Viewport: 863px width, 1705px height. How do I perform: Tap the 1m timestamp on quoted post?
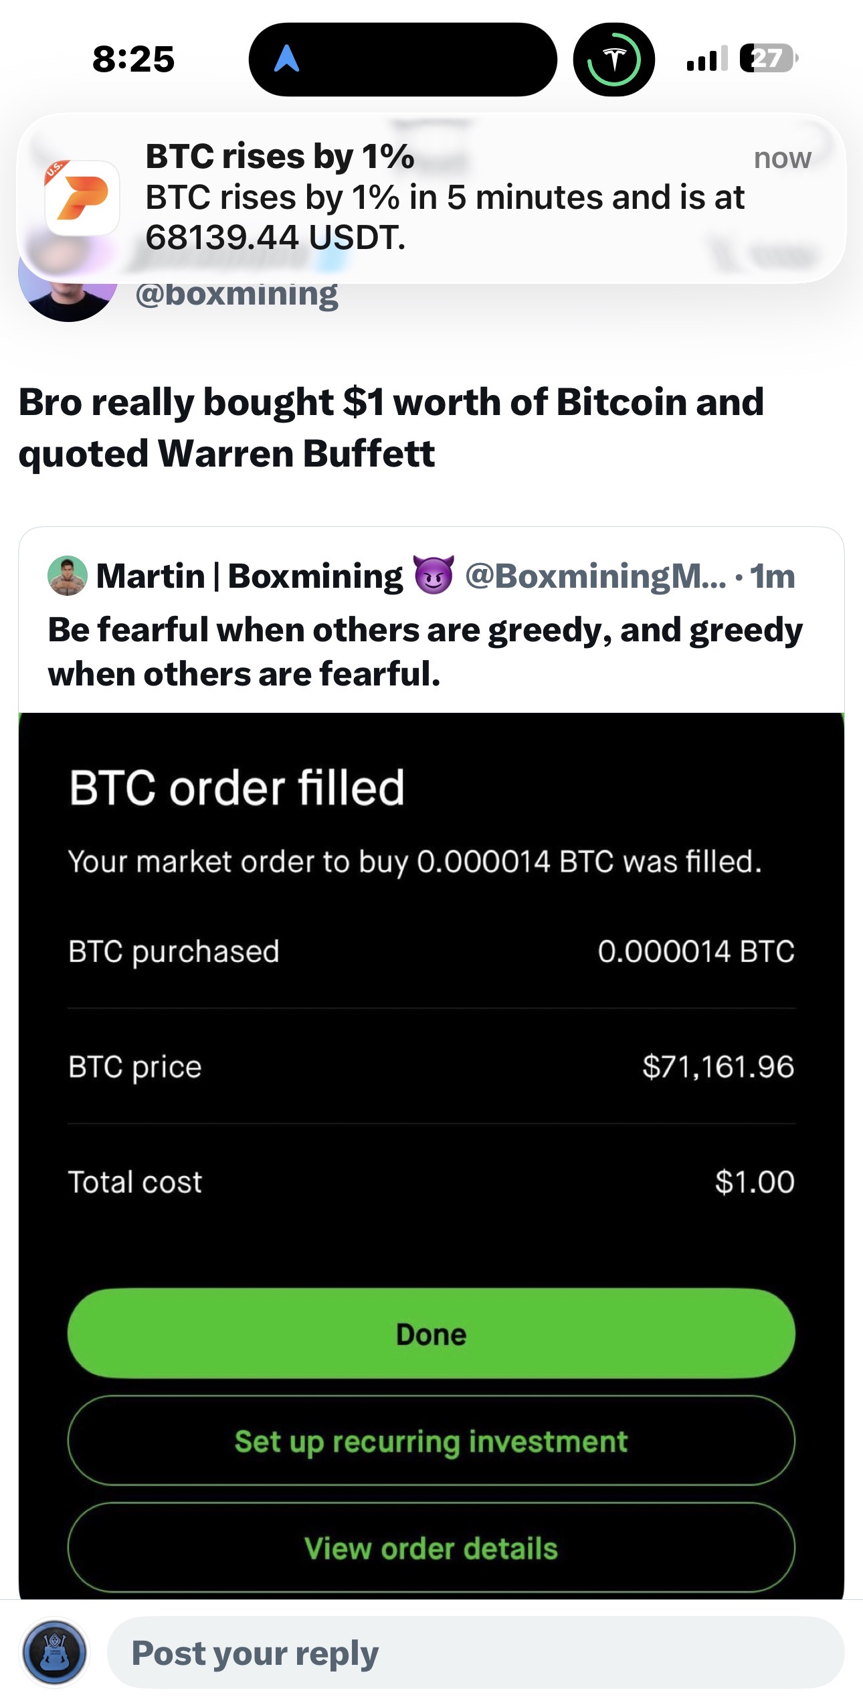[x=773, y=576]
